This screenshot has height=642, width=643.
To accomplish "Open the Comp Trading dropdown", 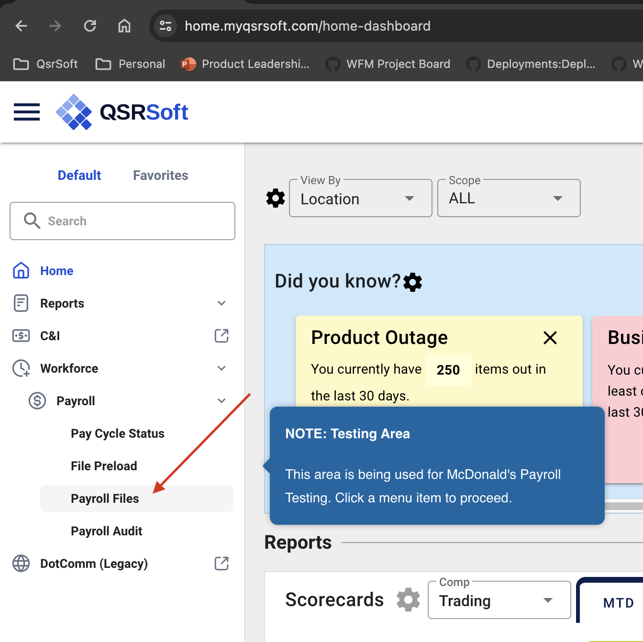I will pyautogui.click(x=499, y=600).
